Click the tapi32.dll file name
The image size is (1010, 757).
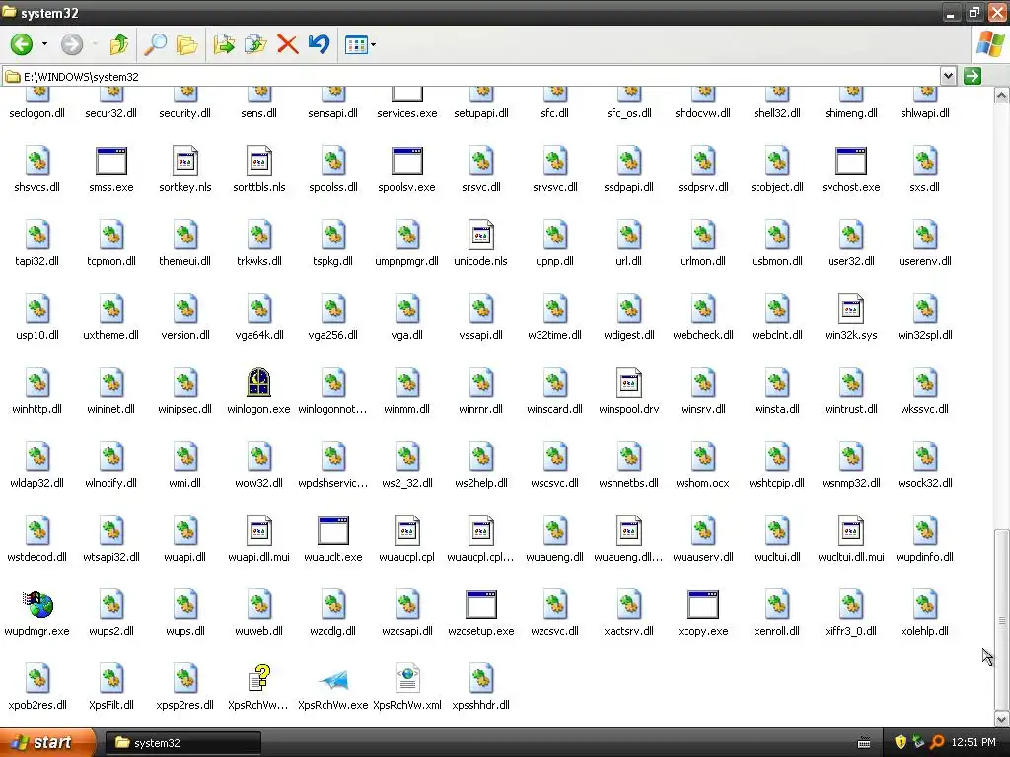(37, 261)
